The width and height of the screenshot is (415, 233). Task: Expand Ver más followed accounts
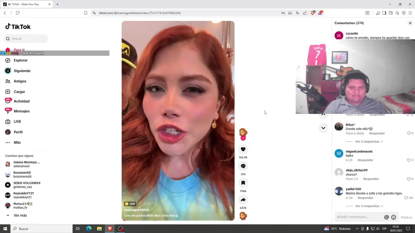point(20,216)
